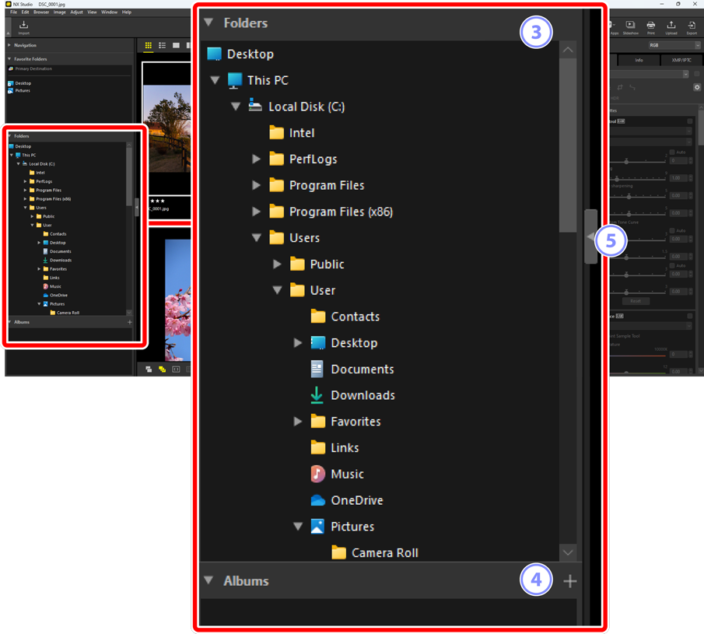704x634 pixels.
Task: Toggle checkbox beside the adjustments dropdown
Action: coord(697,74)
